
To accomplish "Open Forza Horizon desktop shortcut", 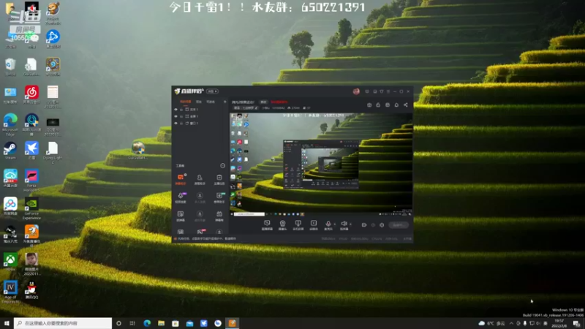I will click(31, 181).
